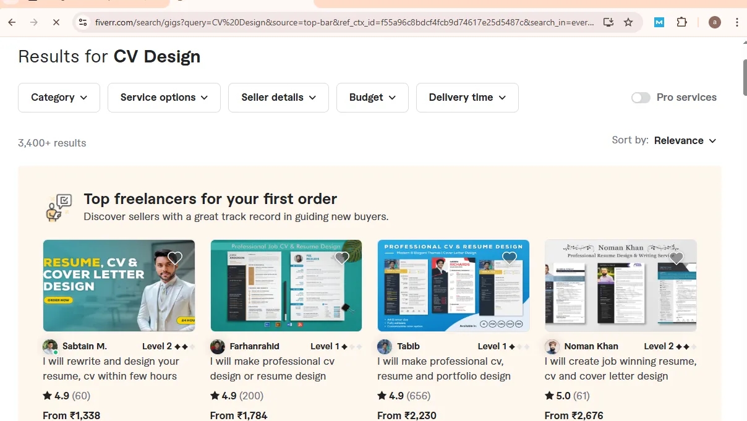The width and height of the screenshot is (747, 421).
Task: Open gig 'I will rewrite and design your resume'
Action: click(x=111, y=368)
